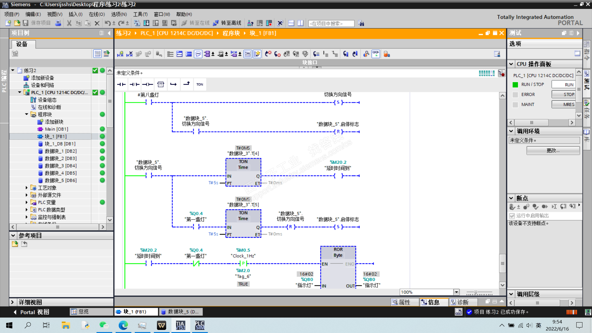Insert the TON timer favorite
Screen dimensions: 592x333
pyautogui.click(x=199, y=84)
